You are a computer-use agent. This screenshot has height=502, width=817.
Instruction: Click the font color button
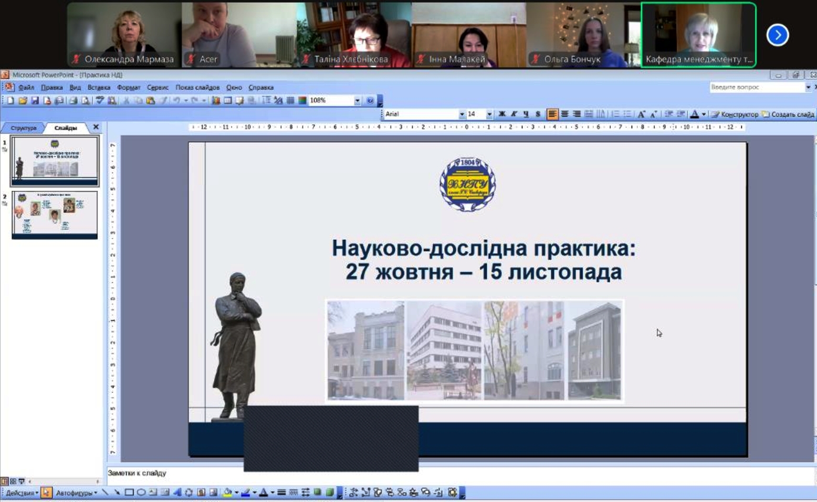click(695, 114)
